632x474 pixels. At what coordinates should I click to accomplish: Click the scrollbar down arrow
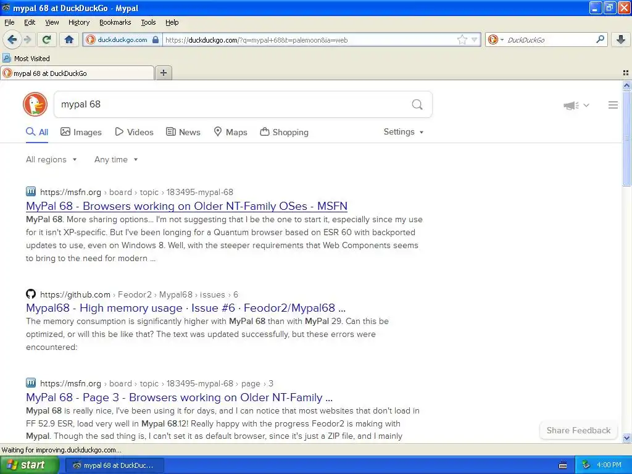(626, 438)
